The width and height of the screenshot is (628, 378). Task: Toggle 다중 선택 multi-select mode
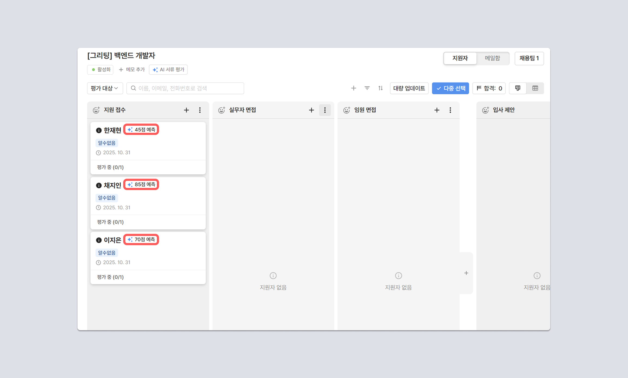(450, 88)
